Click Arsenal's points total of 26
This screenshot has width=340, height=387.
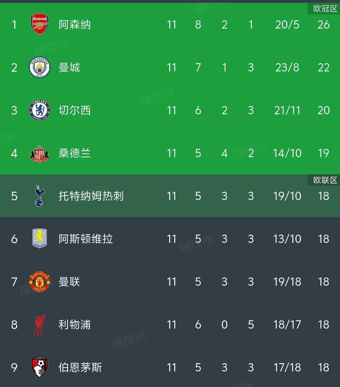point(323,24)
